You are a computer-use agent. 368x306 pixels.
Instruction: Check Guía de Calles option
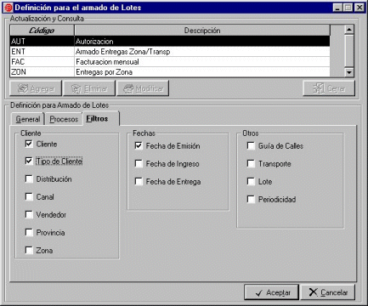point(251,146)
